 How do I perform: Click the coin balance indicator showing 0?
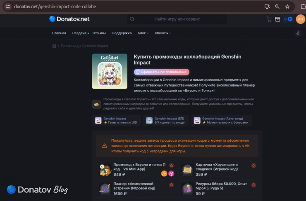coord(288,19)
